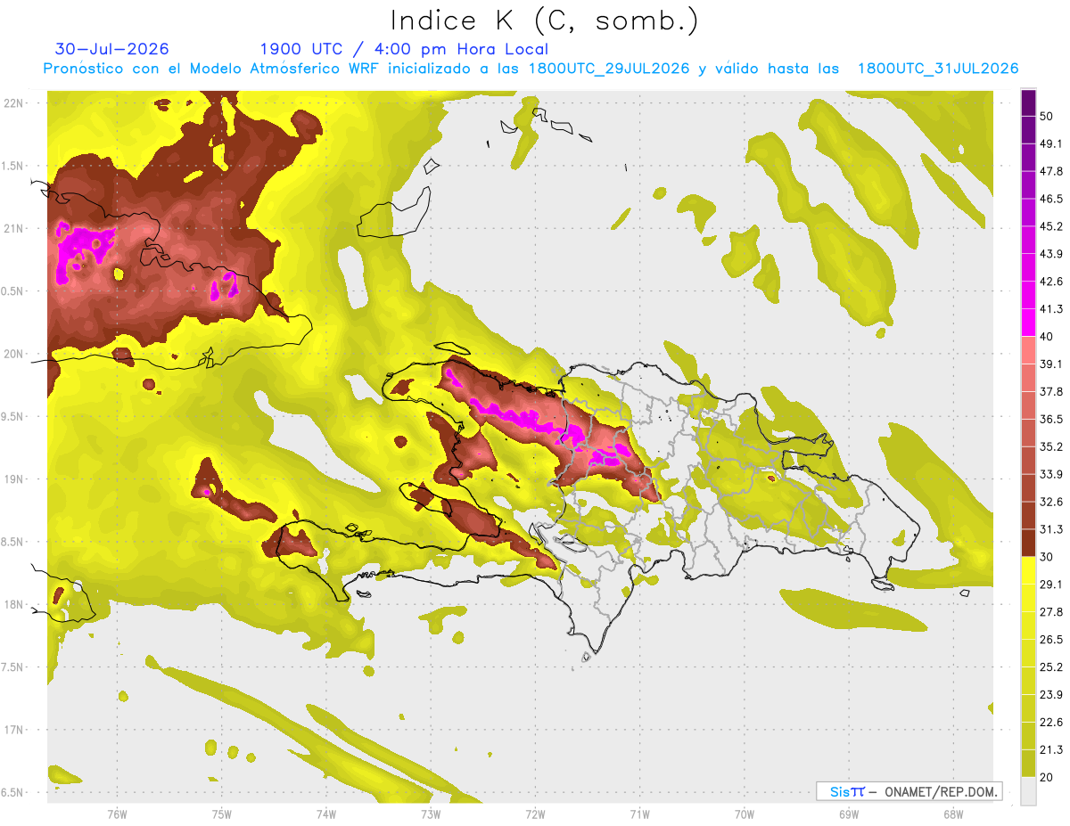
Task: Click the longitude label "71W"
Action: click(x=639, y=814)
